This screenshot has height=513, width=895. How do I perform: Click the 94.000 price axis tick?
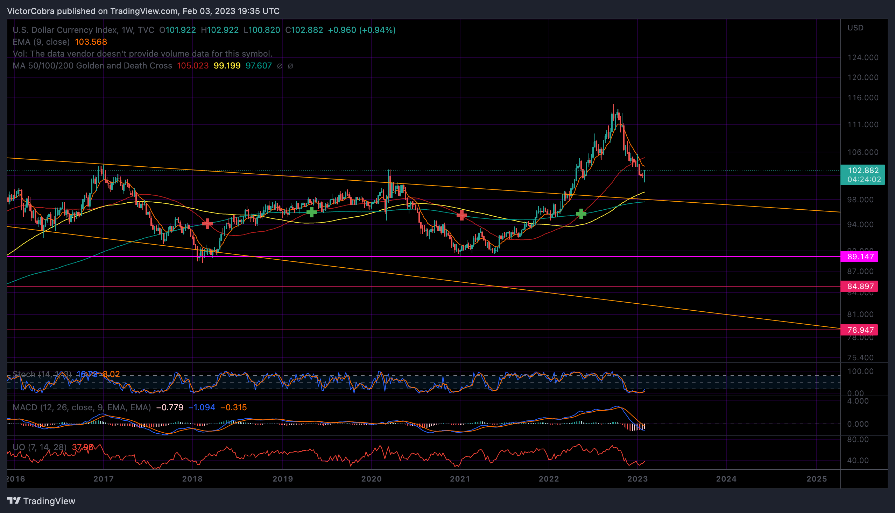[x=861, y=224]
